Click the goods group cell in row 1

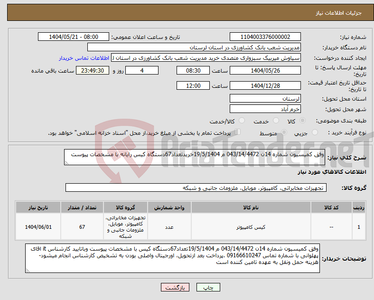pos(125,227)
